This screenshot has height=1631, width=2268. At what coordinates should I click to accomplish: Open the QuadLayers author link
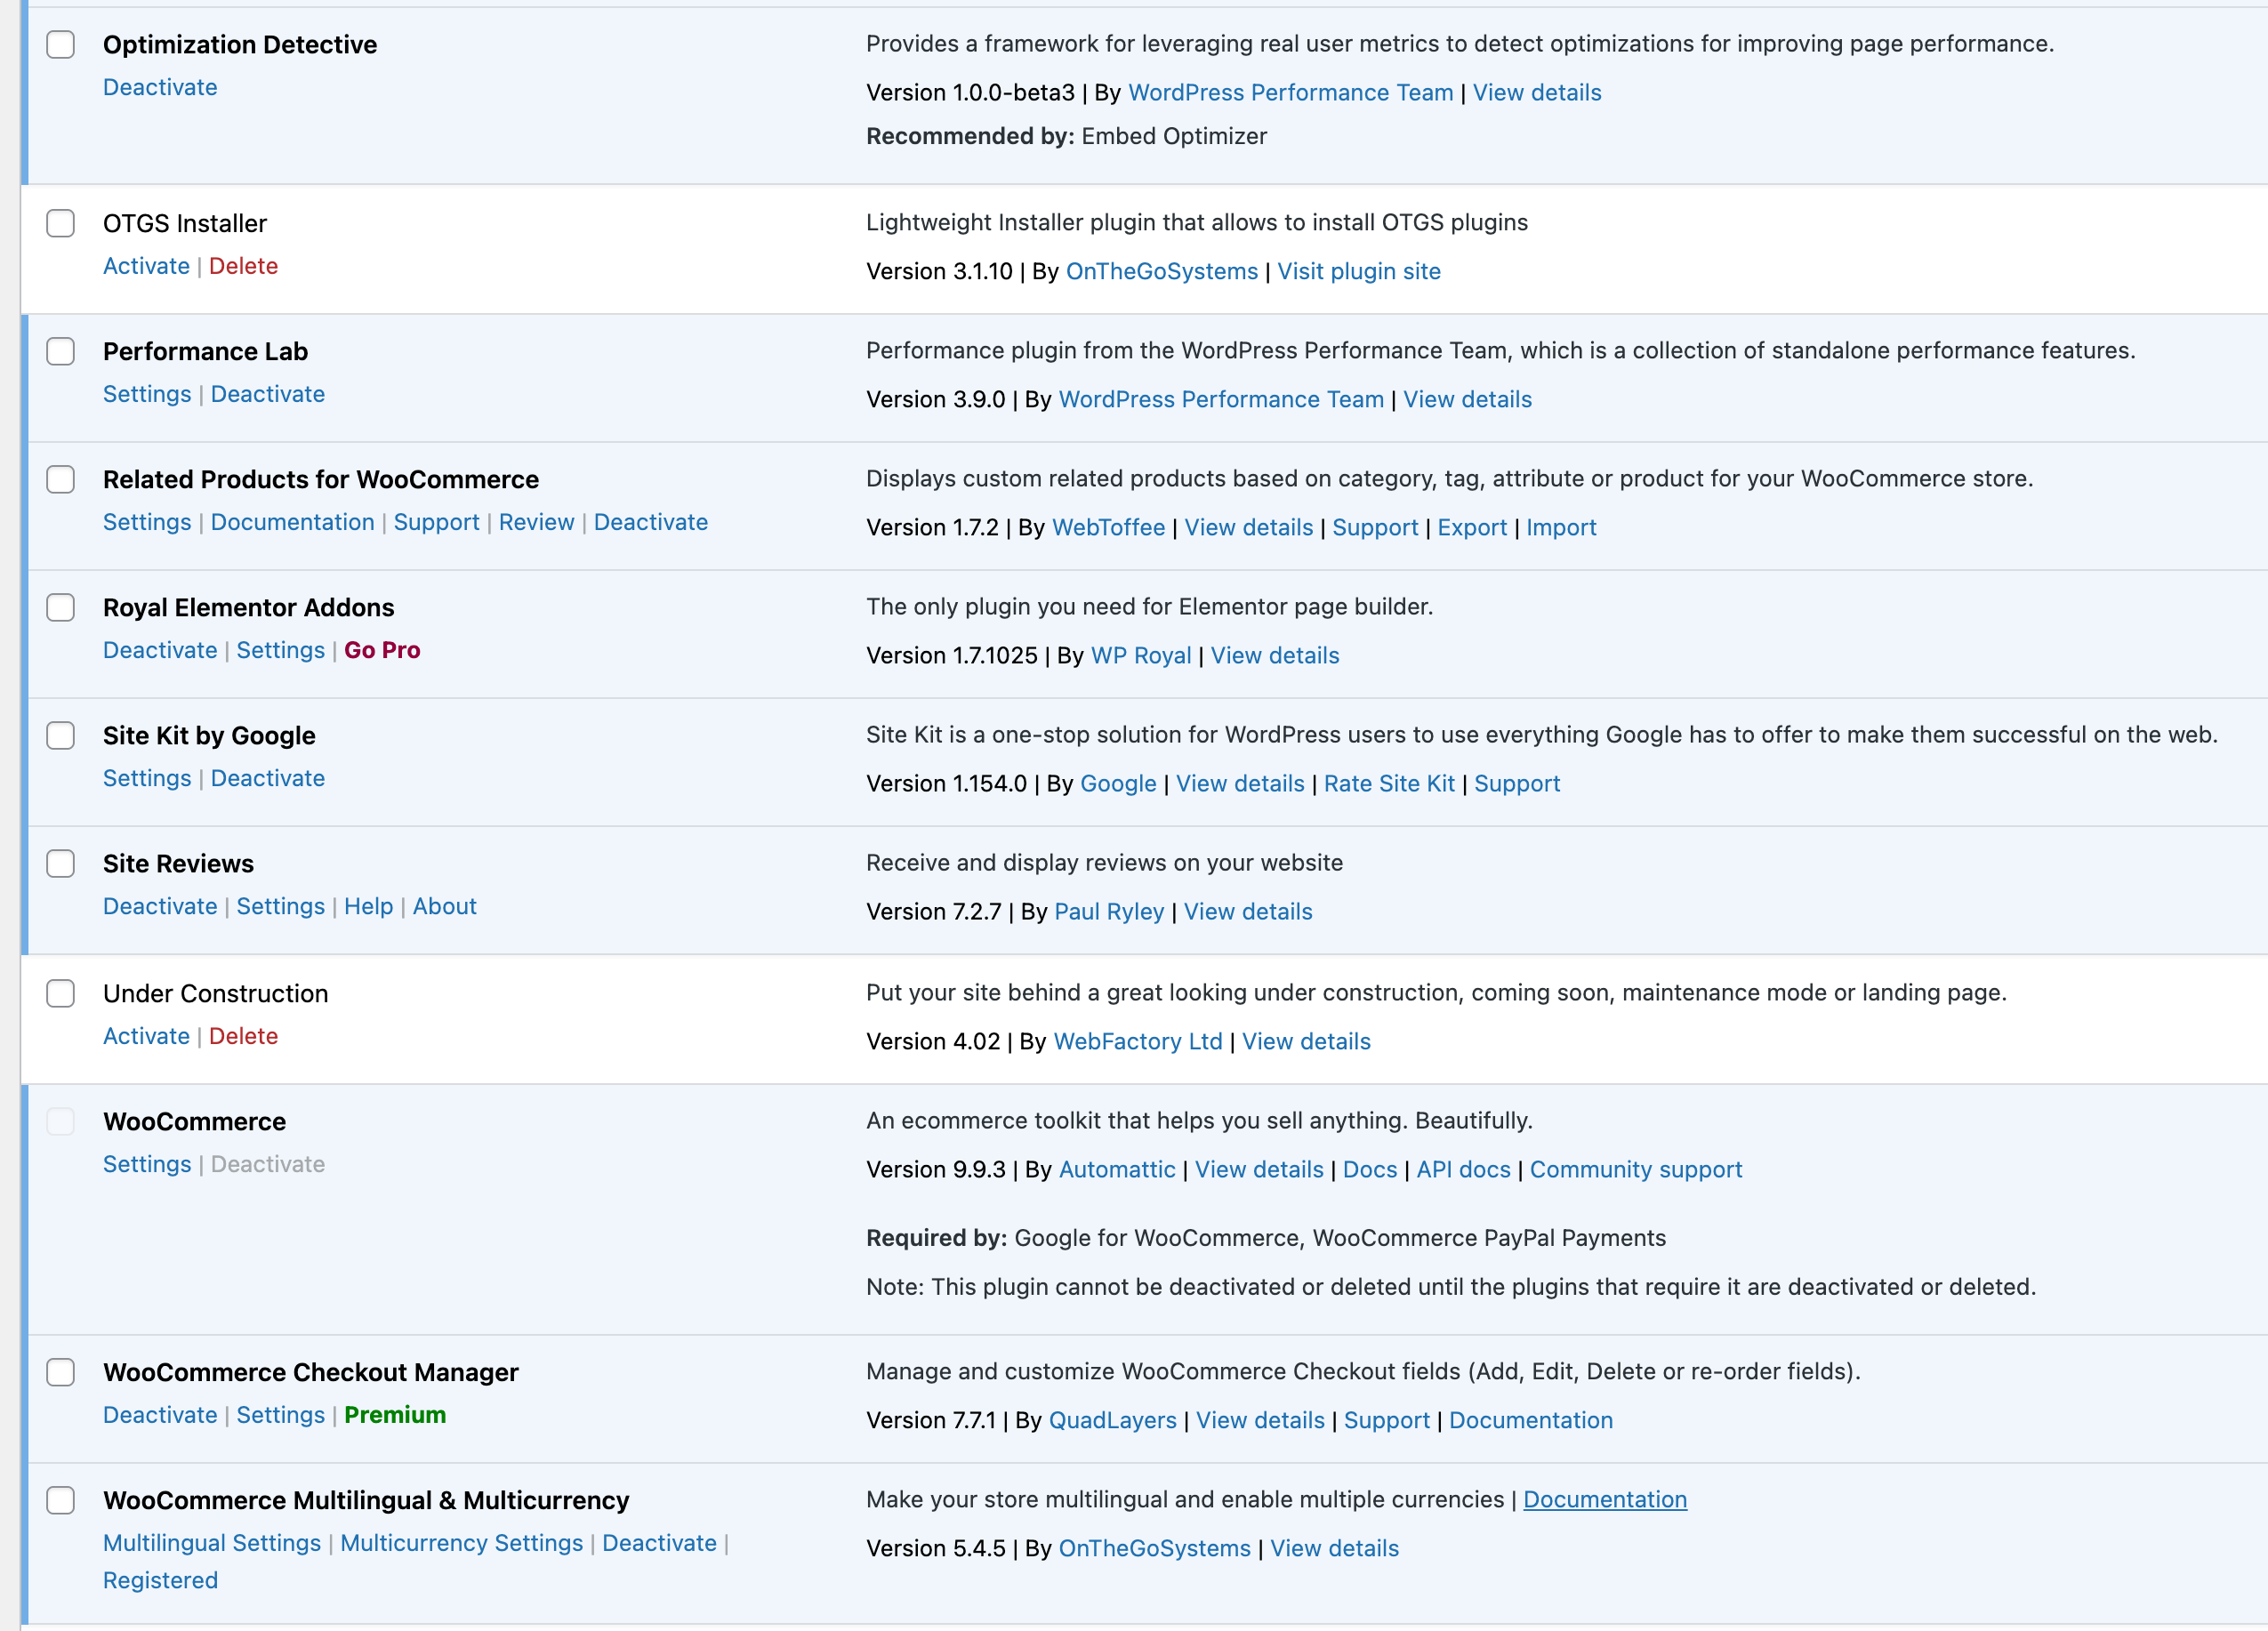(x=1113, y=1420)
